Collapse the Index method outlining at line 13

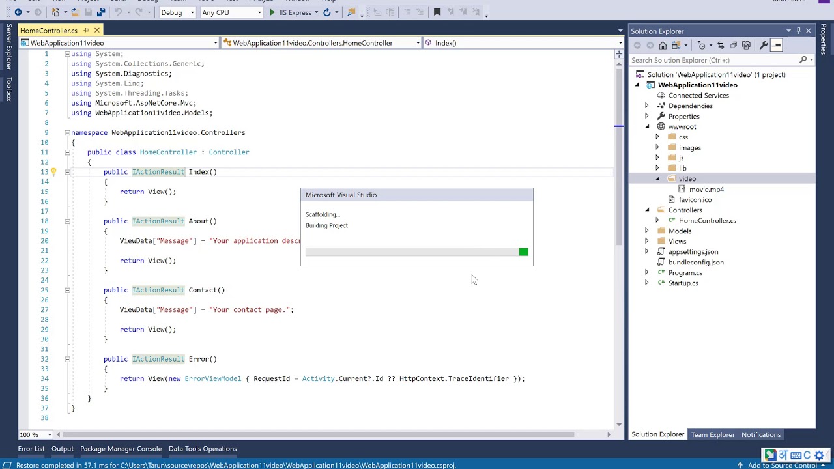[x=67, y=172]
